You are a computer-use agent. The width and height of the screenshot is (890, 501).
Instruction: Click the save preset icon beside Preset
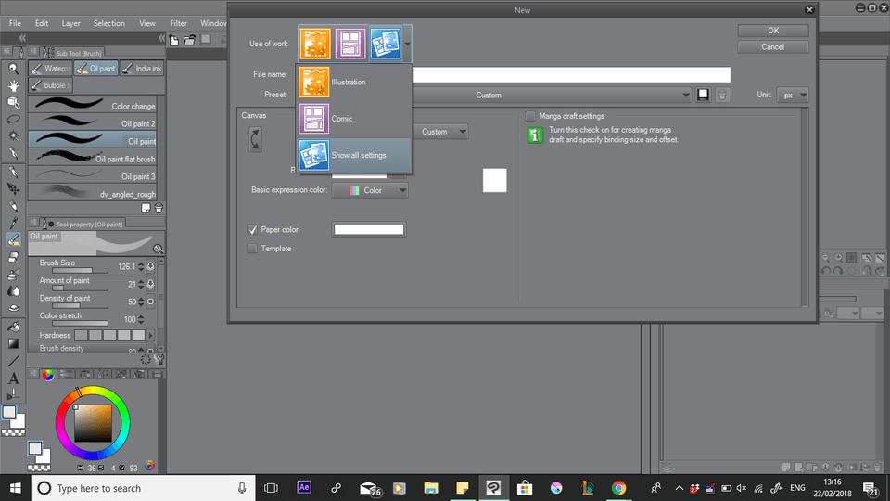704,95
